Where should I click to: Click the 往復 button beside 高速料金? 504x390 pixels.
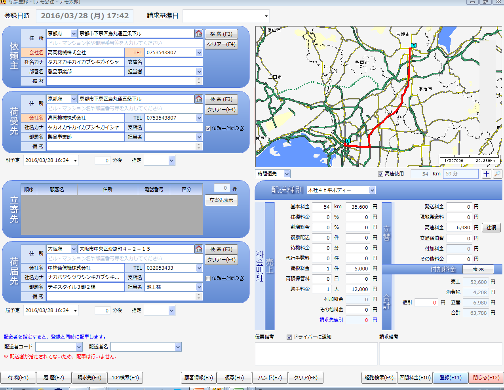491,228
